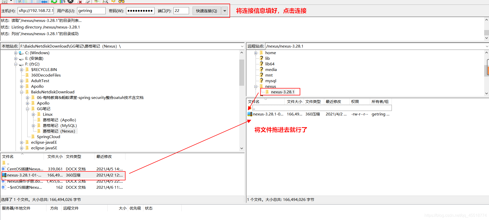The width and height of the screenshot is (489, 220).
Task: Expand the Linux folder node
Action: pyautogui.click(x=33, y=114)
